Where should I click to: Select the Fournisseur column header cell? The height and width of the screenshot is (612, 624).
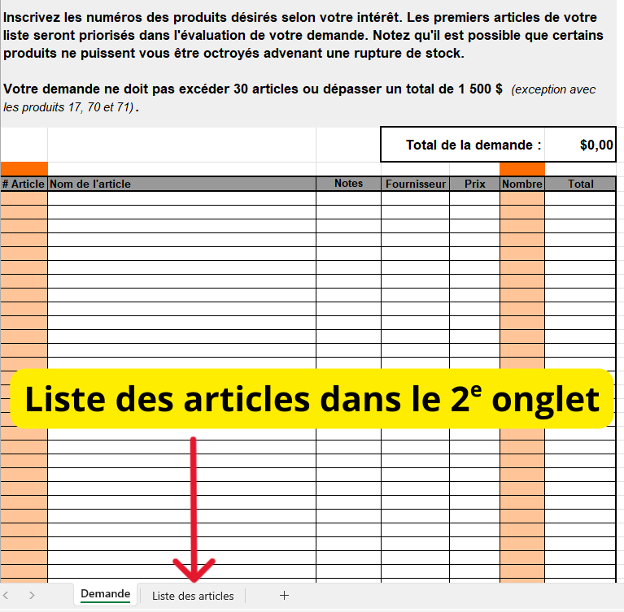coord(415,184)
